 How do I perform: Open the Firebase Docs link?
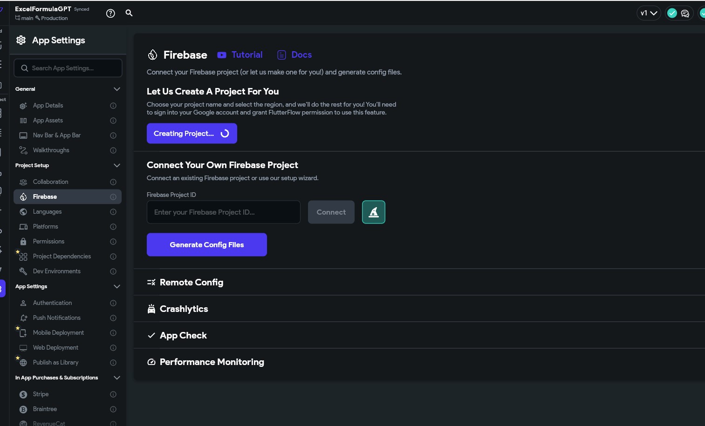(x=294, y=55)
